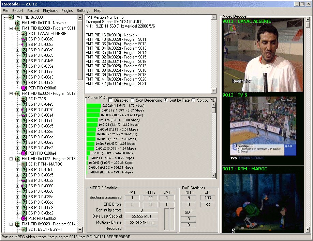Expand ES PID 0x00d5 under Program 9011
Screen dimensions: 313x241
pyautogui.click(x=18, y=55)
